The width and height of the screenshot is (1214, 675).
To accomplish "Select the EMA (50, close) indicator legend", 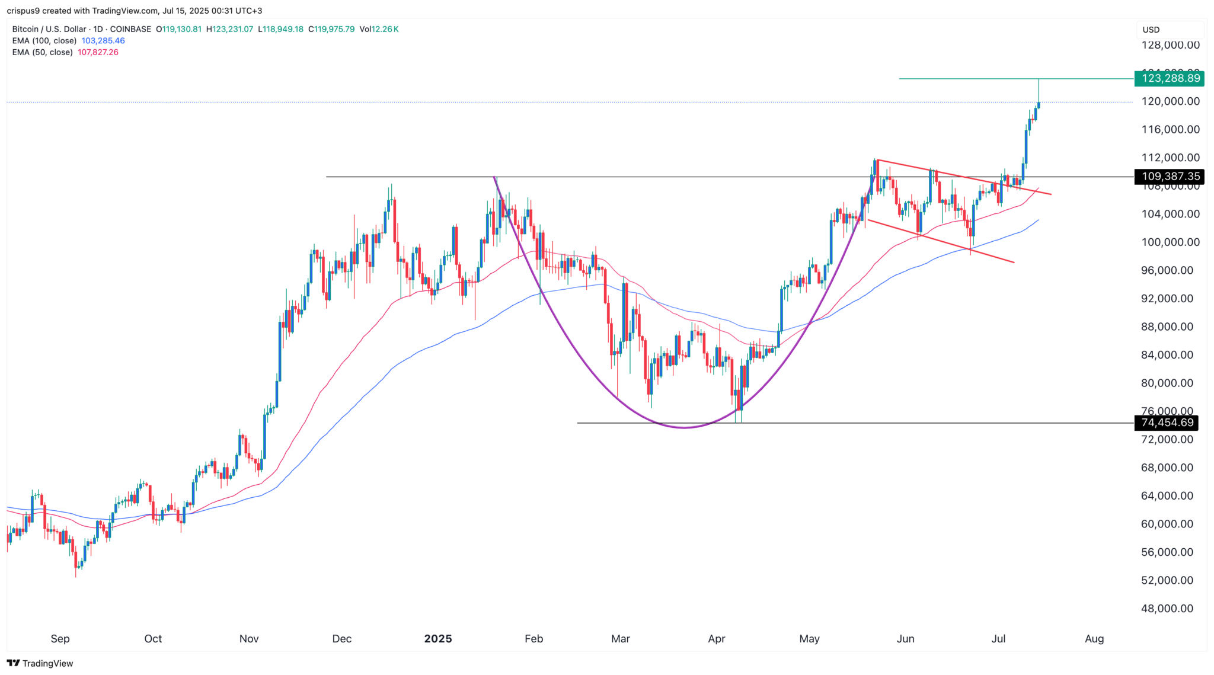I will 42,52.
